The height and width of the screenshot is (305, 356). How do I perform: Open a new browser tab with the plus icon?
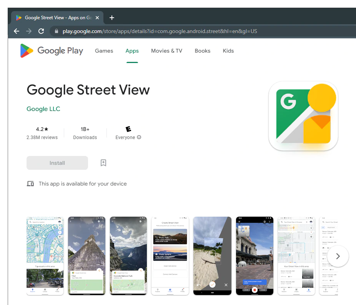112,17
